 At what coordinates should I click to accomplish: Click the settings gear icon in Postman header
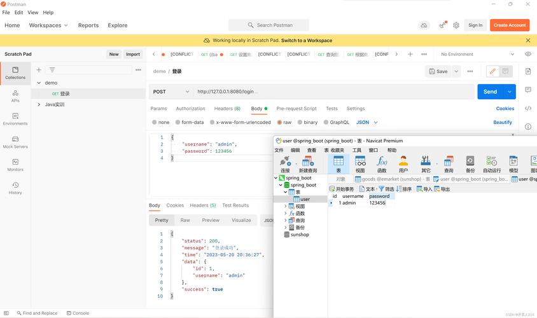[x=456, y=25]
